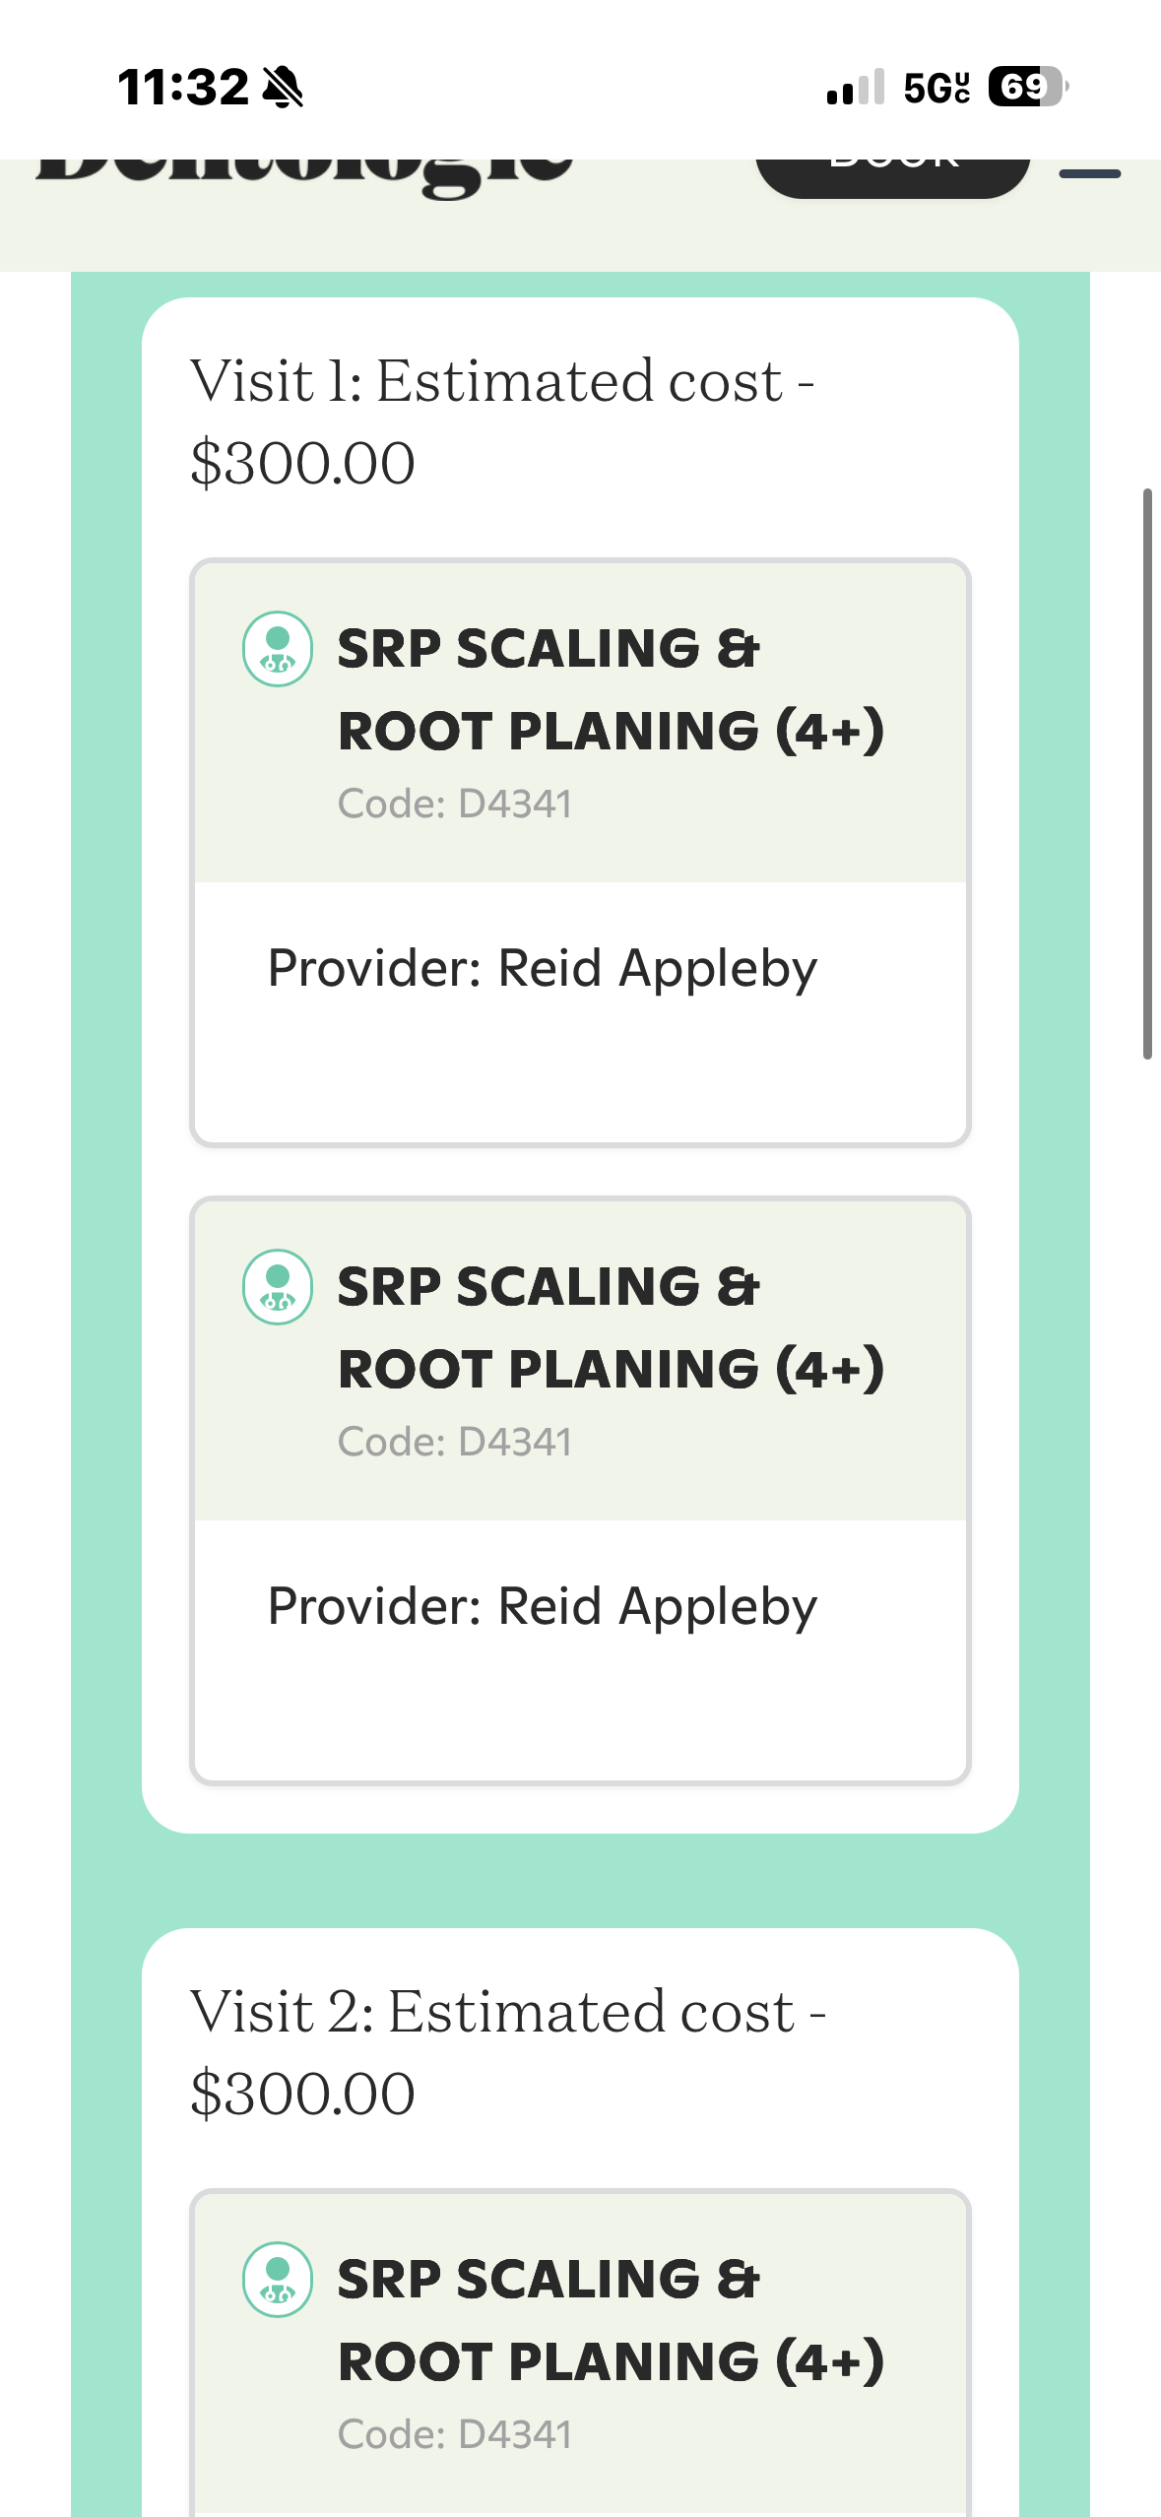Tap the 5G network indicator
The image size is (1161, 2517).
point(936,88)
